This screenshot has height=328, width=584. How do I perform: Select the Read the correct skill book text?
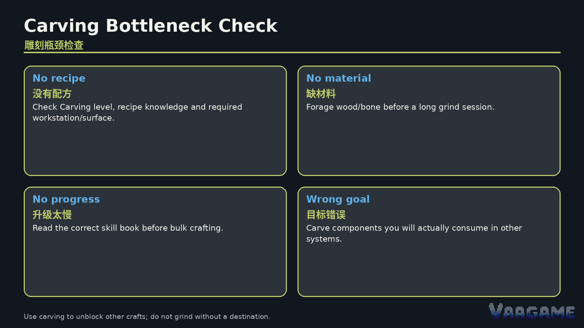tap(128, 228)
